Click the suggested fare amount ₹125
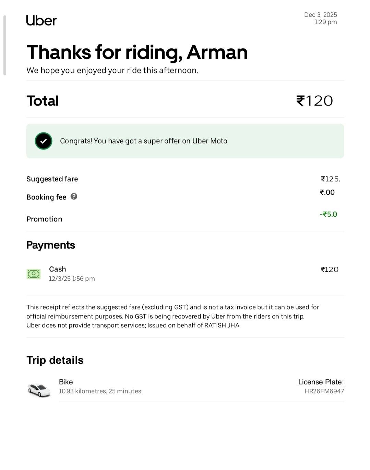Screen dimensions: 370x470 330,179
